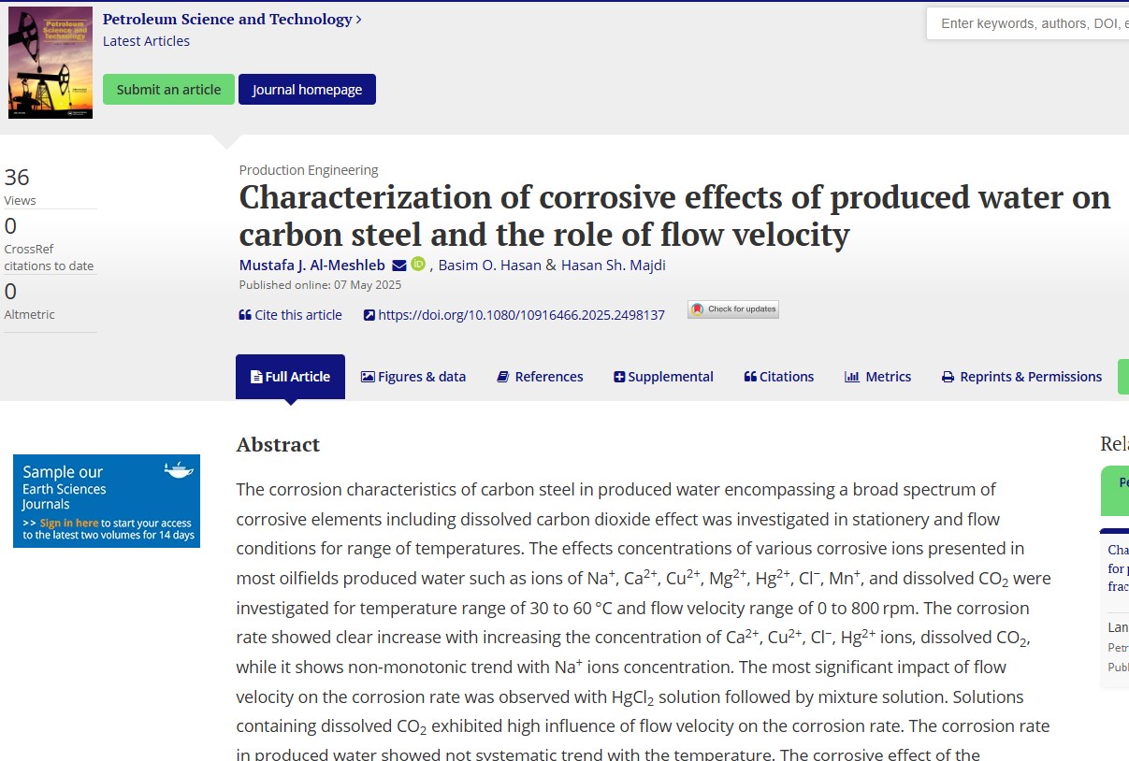This screenshot has width=1129, height=761.
Task: Click the journal cover thumbnail
Action: click(x=51, y=63)
